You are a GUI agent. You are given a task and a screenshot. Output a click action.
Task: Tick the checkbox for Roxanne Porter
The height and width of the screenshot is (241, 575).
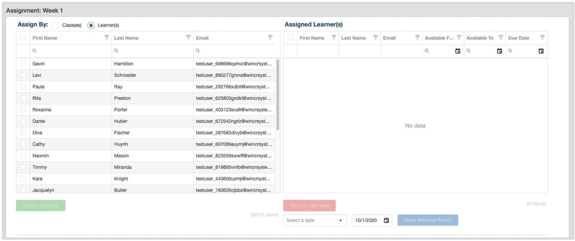[23, 110]
